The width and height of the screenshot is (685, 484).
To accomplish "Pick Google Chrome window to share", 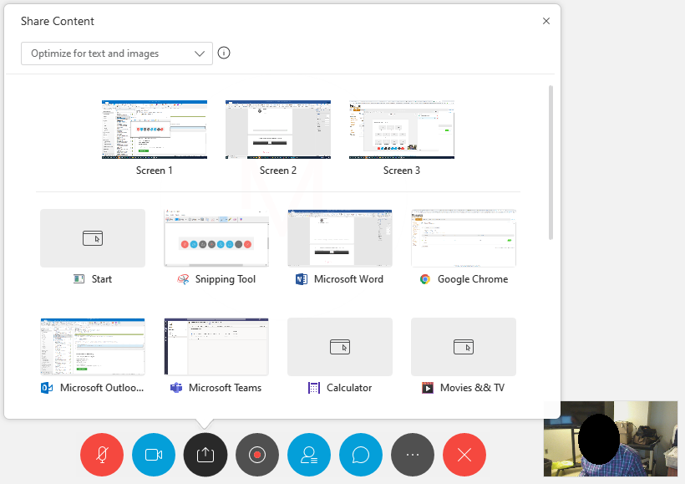I will coord(464,238).
